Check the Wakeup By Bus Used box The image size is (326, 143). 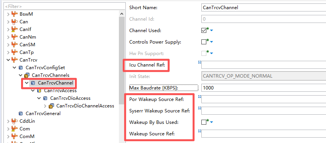pos(204,122)
